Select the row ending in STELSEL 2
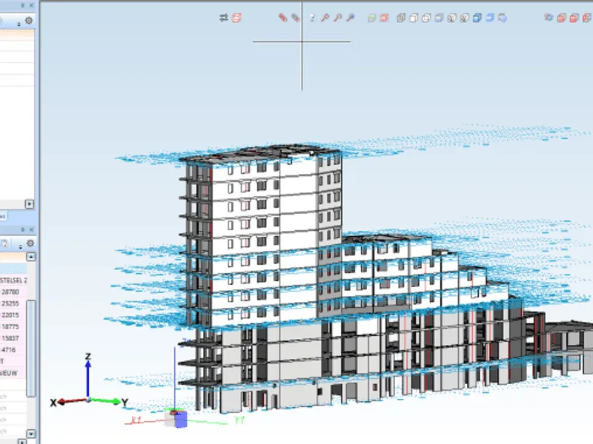Screen dimensions: 593x444 click(x=13, y=280)
